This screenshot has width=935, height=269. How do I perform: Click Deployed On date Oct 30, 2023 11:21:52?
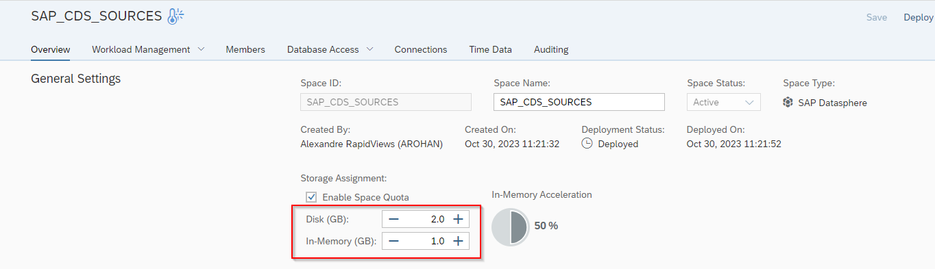click(x=734, y=144)
